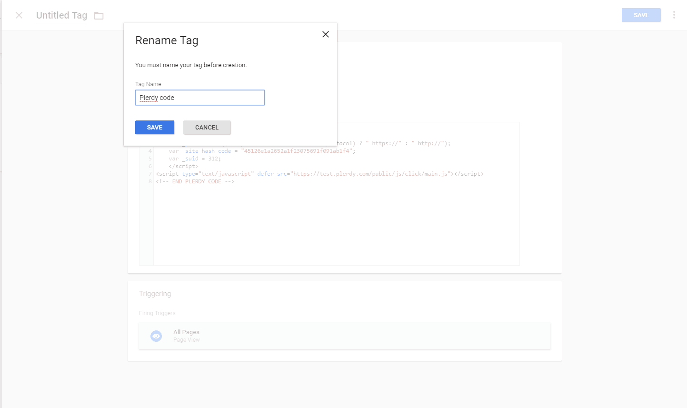The width and height of the screenshot is (687, 408).
Task: Click the var _suid = 312 line
Action: 195,159
